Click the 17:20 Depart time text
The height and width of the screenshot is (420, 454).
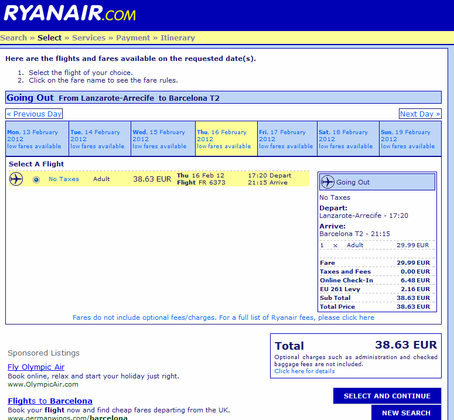click(x=269, y=175)
